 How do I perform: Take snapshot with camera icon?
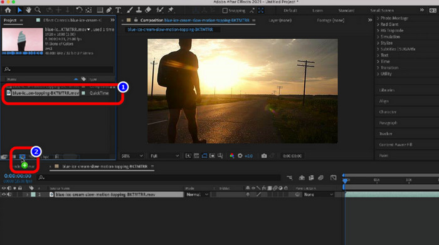264,156
